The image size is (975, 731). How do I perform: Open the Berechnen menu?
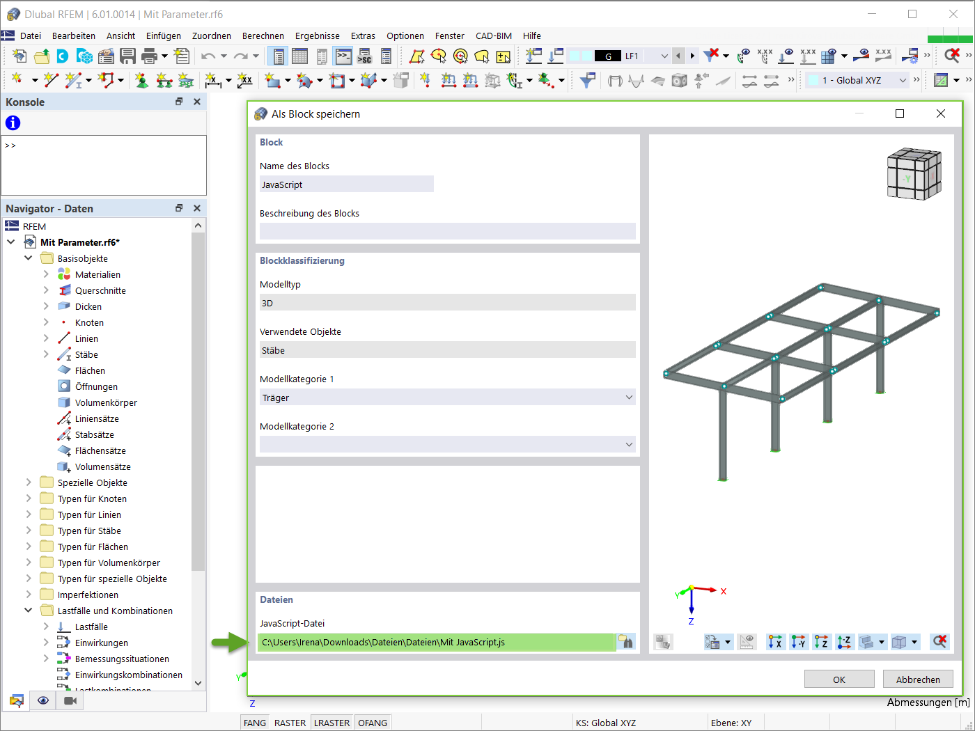[x=263, y=36]
